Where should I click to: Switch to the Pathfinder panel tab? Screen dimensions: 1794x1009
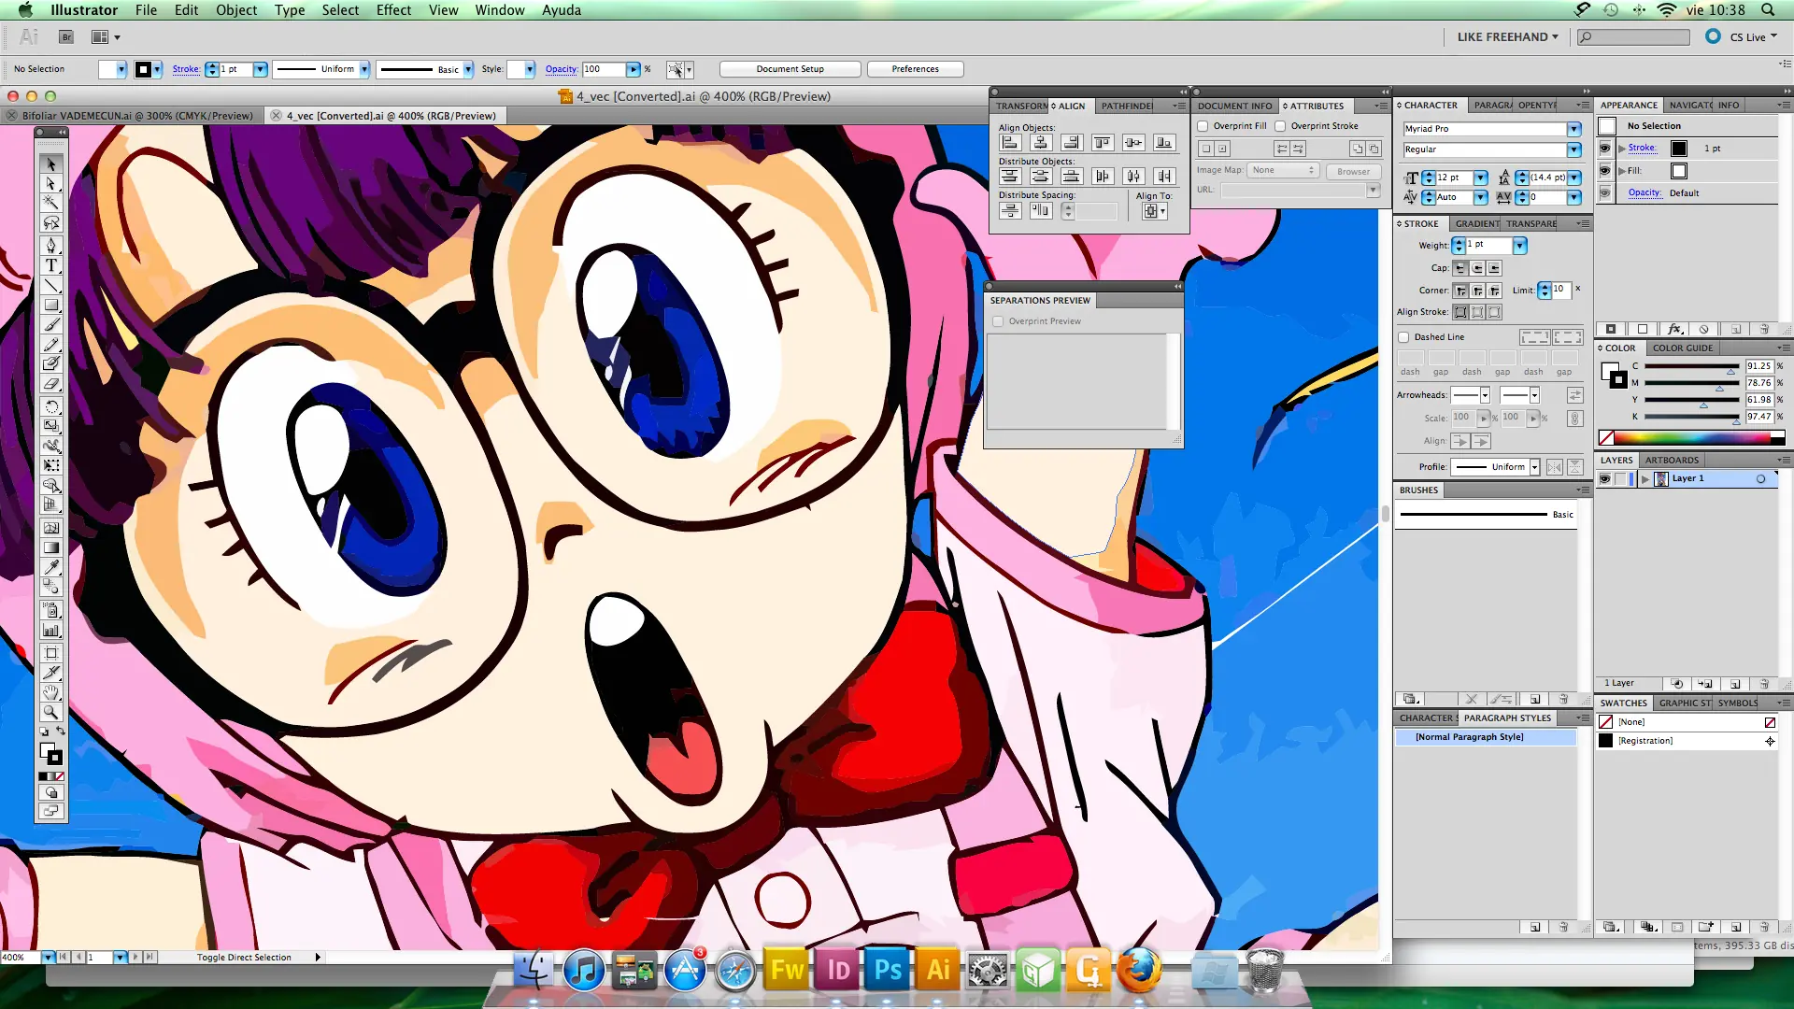[1127, 106]
